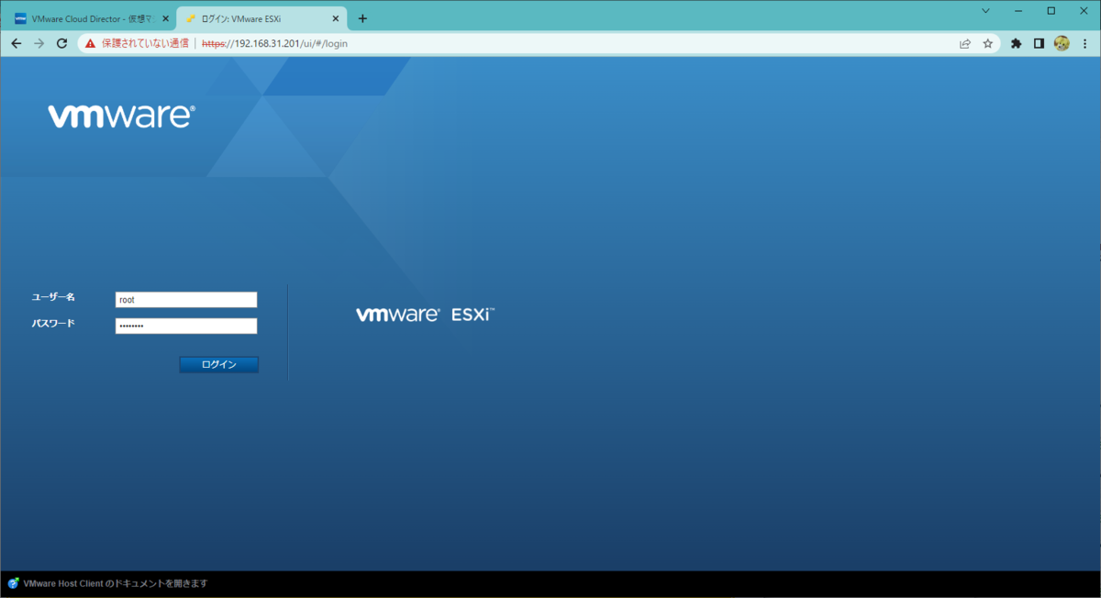Click the ログイン login button
Screen dimensions: 1101x598
click(x=218, y=365)
